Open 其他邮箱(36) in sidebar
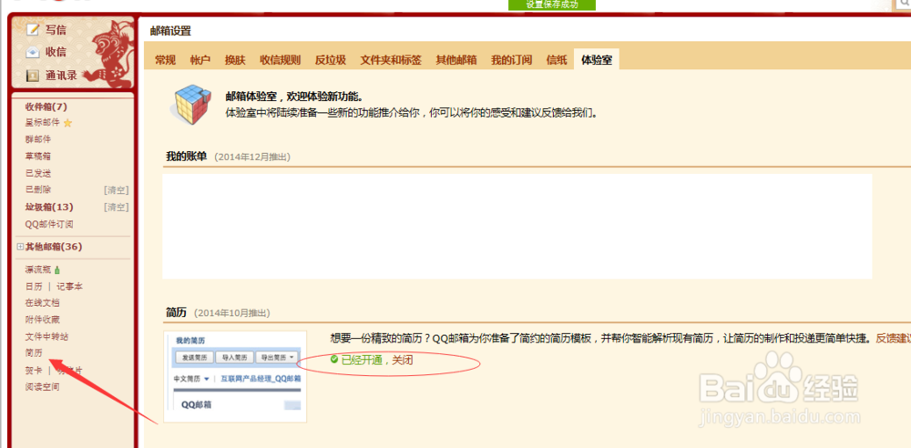The width and height of the screenshot is (911, 448). (54, 247)
